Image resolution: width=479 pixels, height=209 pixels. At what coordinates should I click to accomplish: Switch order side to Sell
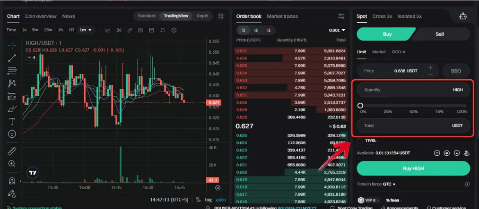440,34
